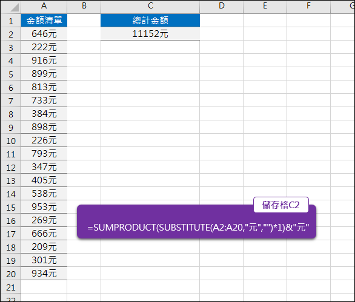Select cell containing 405元
355x302 pixels.
click(x=44, y=180)
